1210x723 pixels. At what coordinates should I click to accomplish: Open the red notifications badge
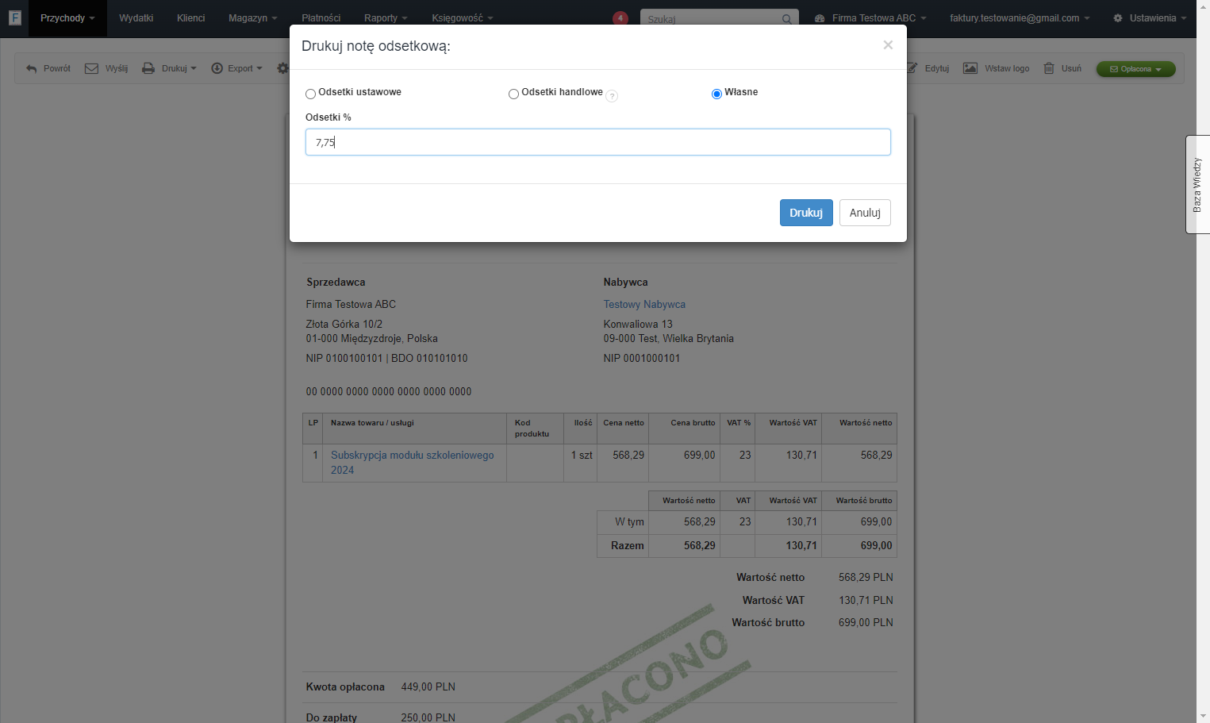pyautogui.click(x=620, y=18)
